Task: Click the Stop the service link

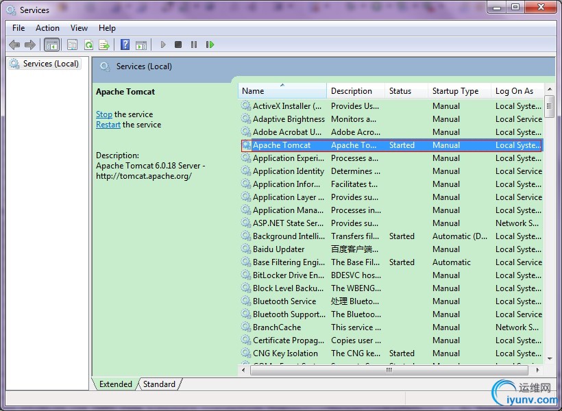Action: [x=104, y=114]
